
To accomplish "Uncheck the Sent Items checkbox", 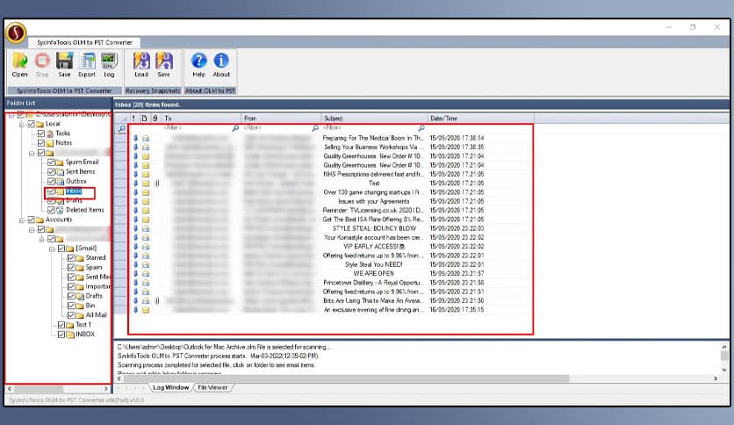I will 51,172.
